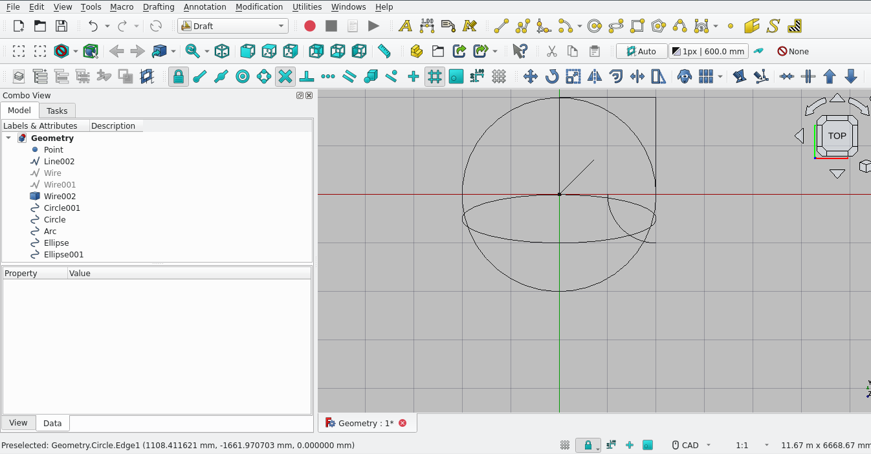
Task: Toggle Snap Grid in the snap toolbar
Action: 435,76
